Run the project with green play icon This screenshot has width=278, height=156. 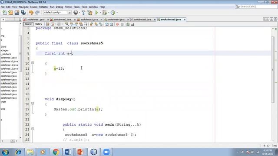point(96,13)
